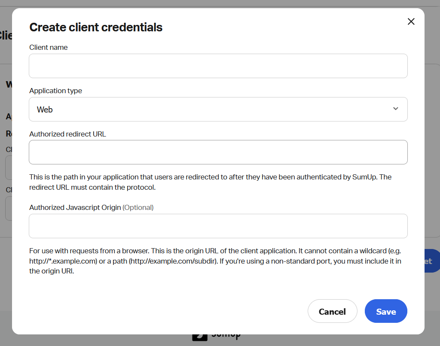Screen dimensions: 440x346
Task: Click the 'Authorized redirect URL' label
Action: 67,134
